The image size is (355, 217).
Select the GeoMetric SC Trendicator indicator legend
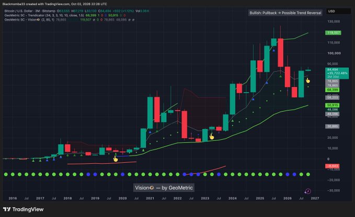tap(44, 15)
